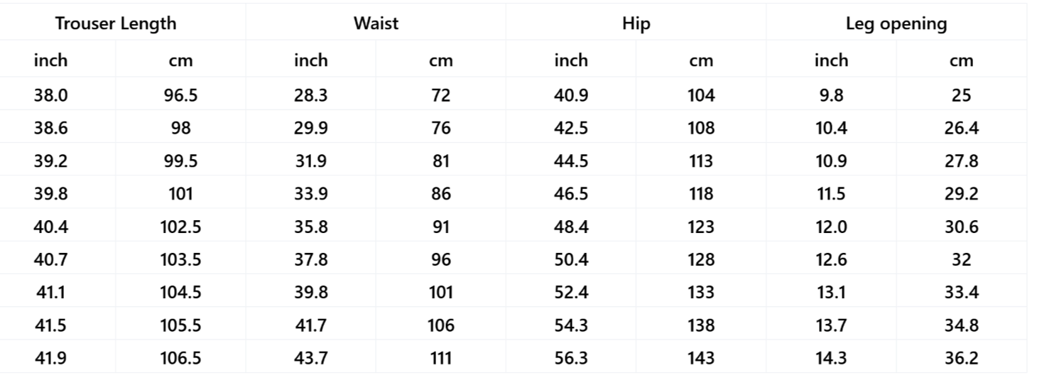Click the cm subheader under Hip
The width and height of the screenshot is (1037, 375).
point(701,61)
